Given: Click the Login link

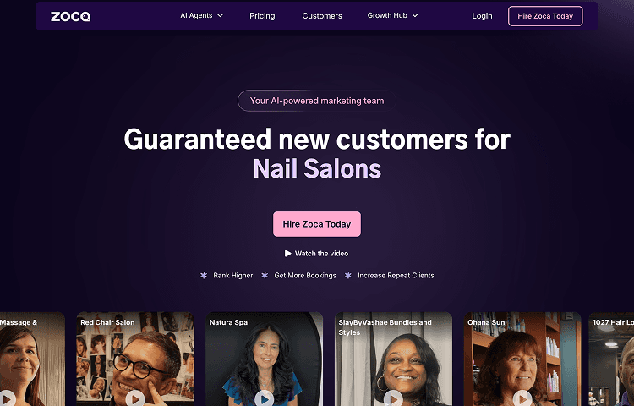Looking at the screenshot, I should click(482, 16).
